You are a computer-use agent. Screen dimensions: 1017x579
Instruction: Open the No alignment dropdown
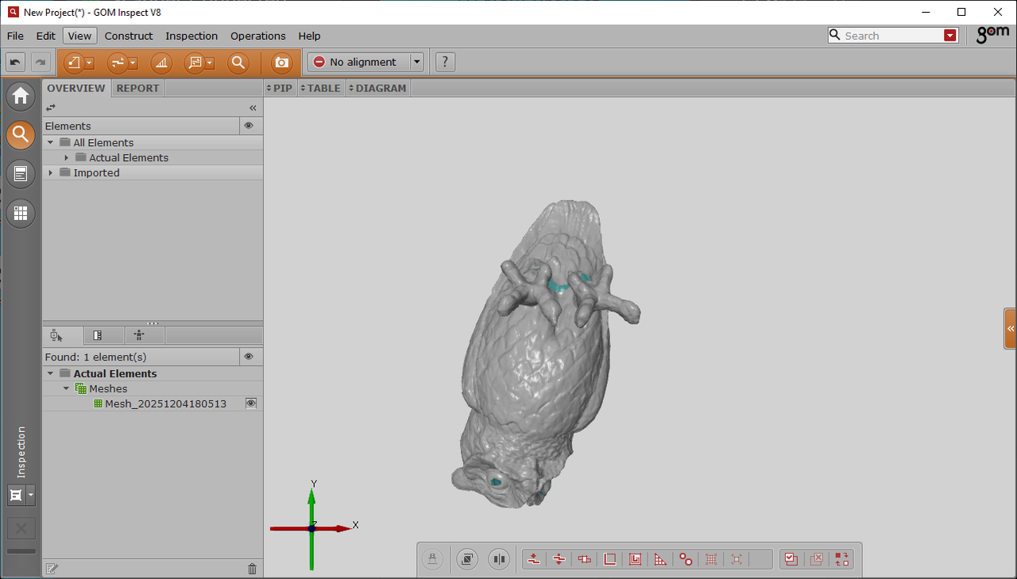tap(416, 62)
